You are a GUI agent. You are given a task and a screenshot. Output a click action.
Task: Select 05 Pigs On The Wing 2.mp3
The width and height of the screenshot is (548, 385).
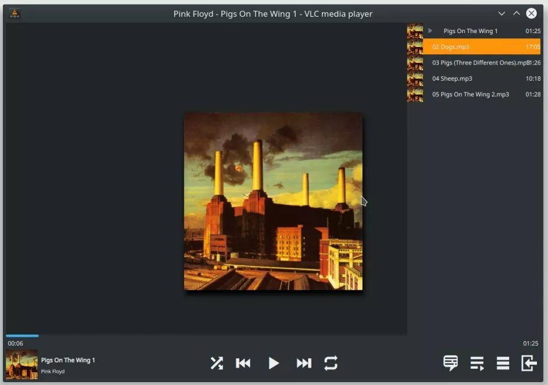(x=482, y=94)
